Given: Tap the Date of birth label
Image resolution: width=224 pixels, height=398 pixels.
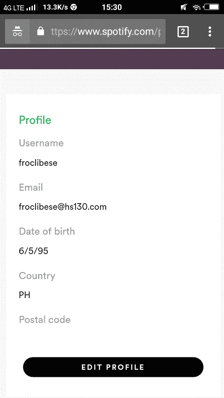Looking at the screenshot, I should pos(47,231).
